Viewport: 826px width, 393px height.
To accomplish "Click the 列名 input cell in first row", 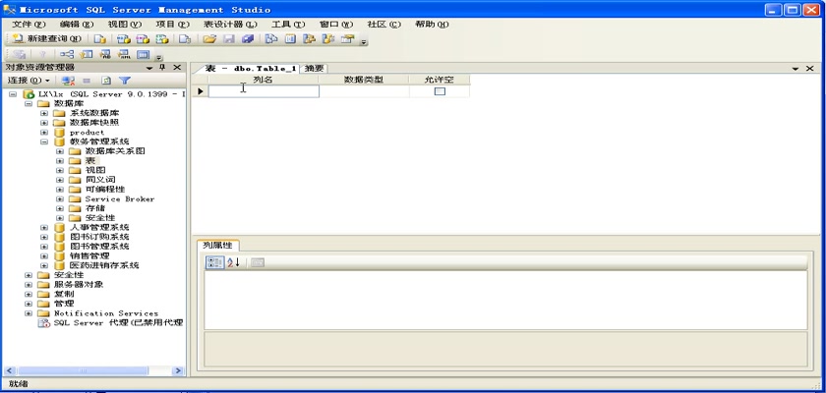I will pyautogui.click(x=264, y=91).
